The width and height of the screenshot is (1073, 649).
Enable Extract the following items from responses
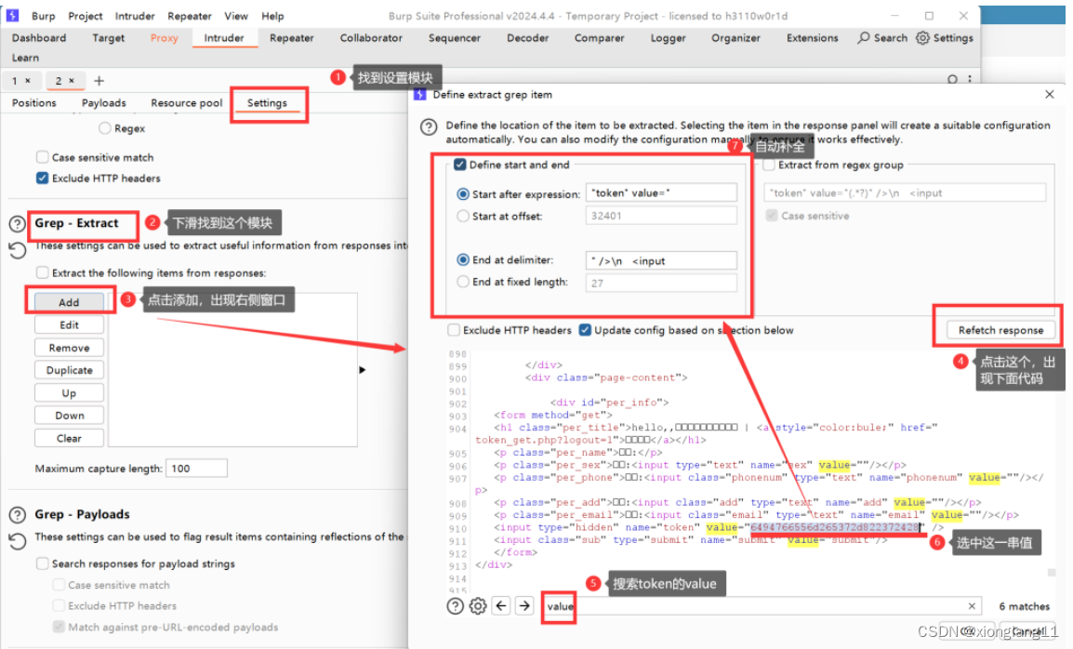coord(43,272)
